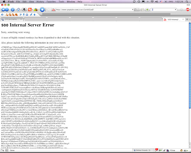Open the tab list dropdown arrow

pyautogui.click(x=190, y=19)
